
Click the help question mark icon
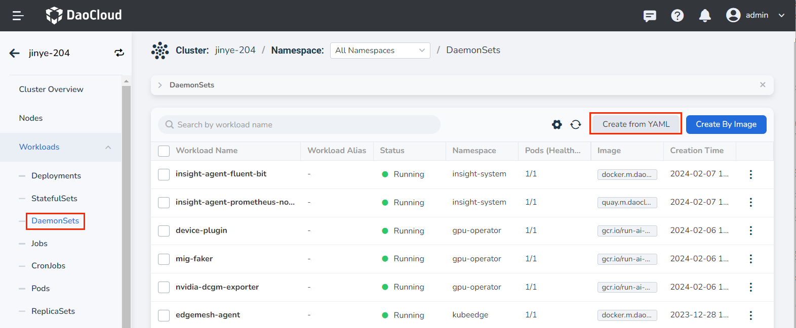point(677,16)
